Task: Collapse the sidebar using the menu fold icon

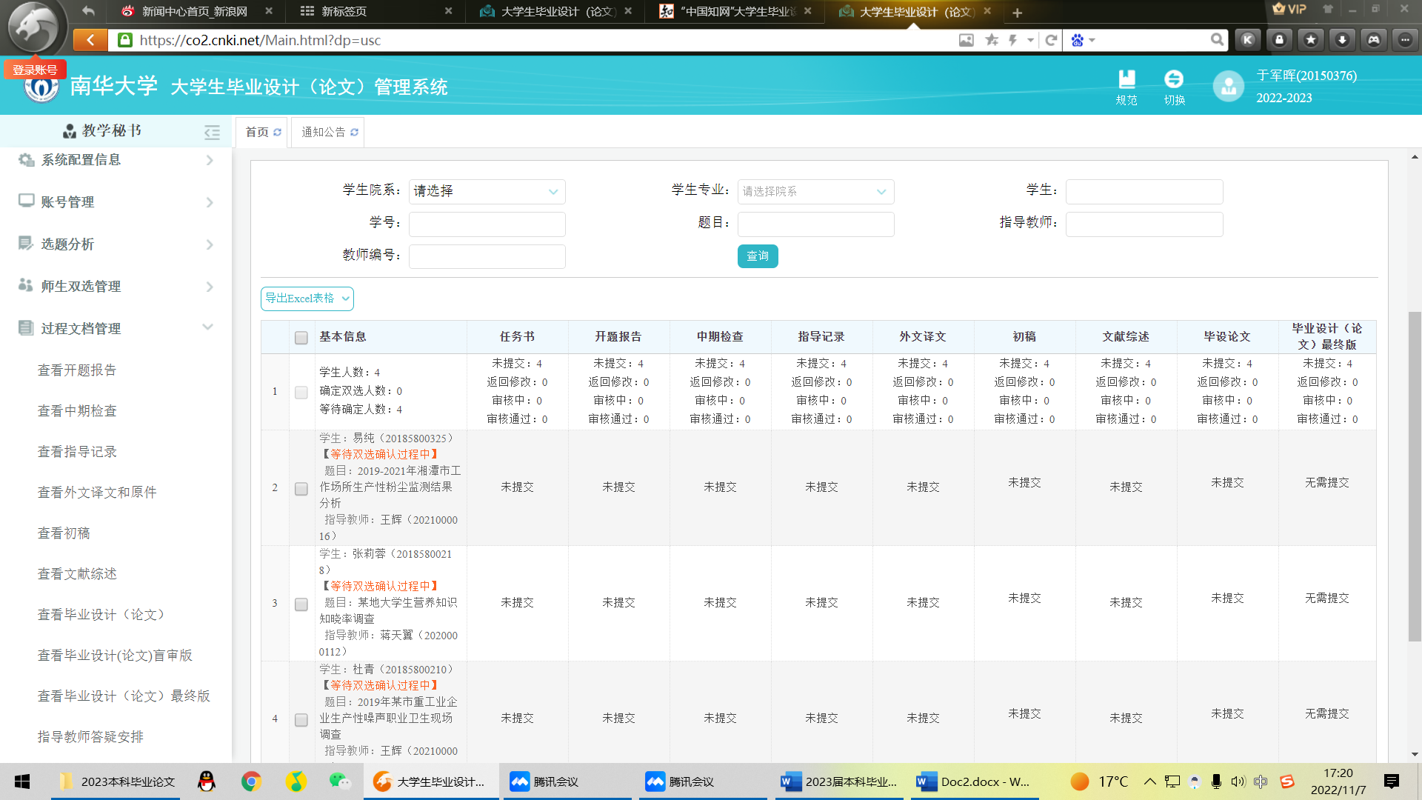Action: pos(213,133)
